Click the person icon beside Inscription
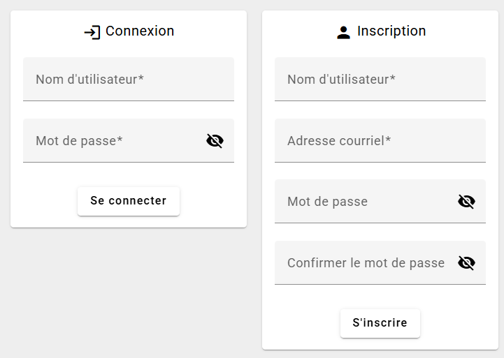This screenshot has width=504, height=358. pos(343,32)
